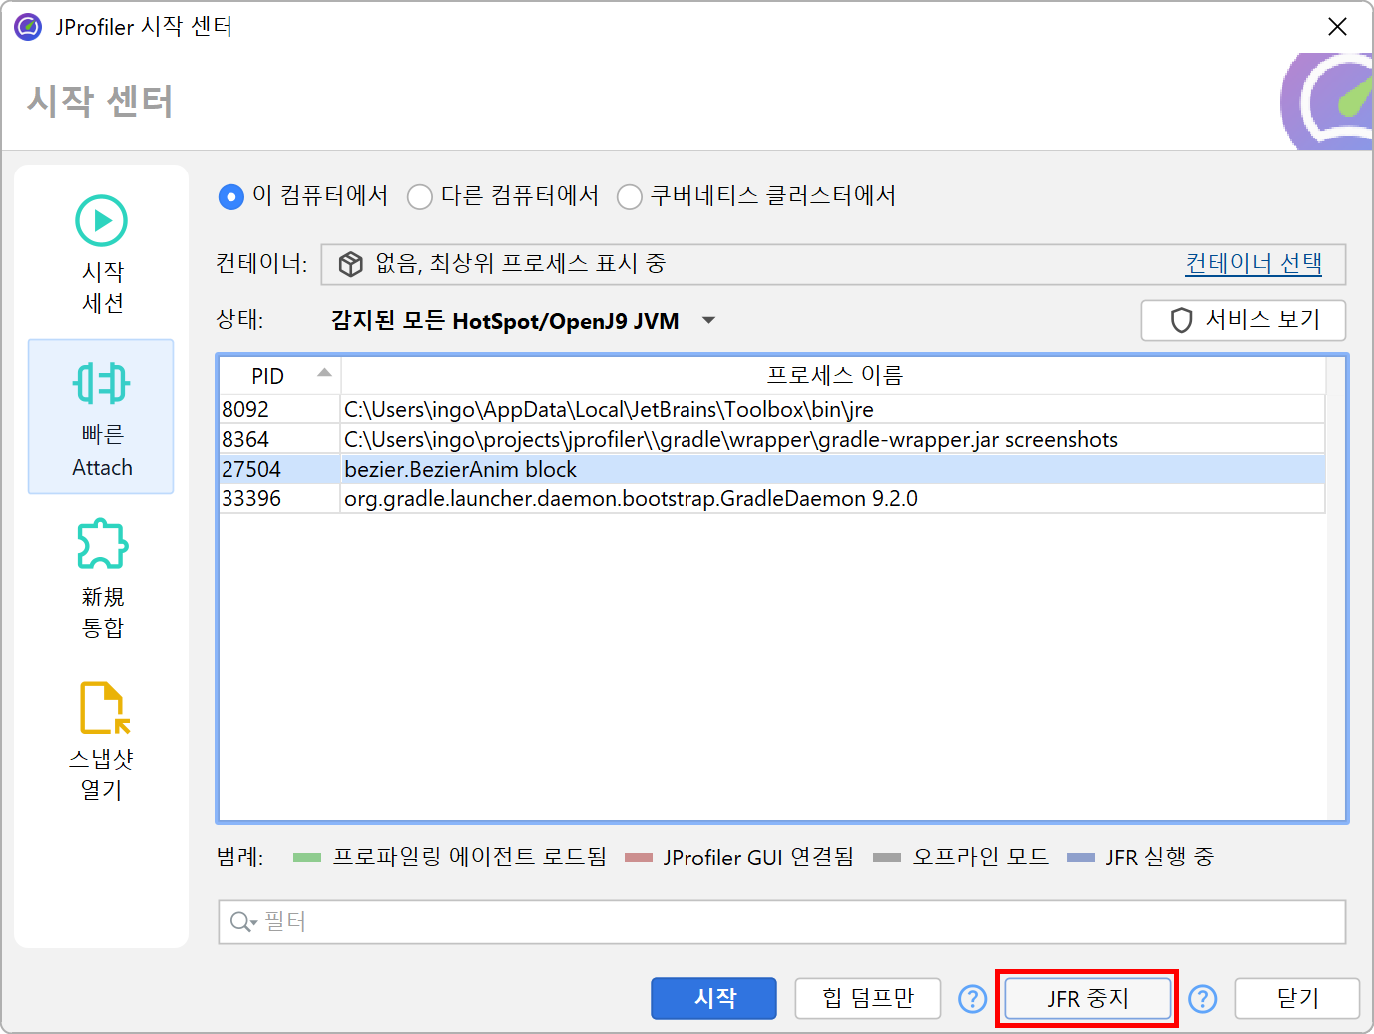This screenshot has height=1034, width=1374.
Task: Open the 新規 통합 puzzle piece icon
Action: click(x=102, y=544)
